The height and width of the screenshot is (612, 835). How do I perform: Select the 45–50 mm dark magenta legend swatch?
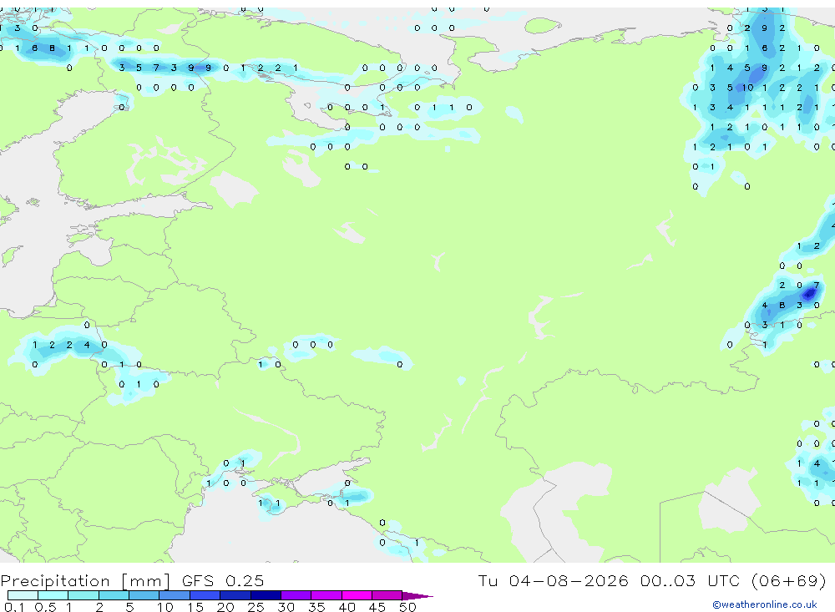pos(387,595)
